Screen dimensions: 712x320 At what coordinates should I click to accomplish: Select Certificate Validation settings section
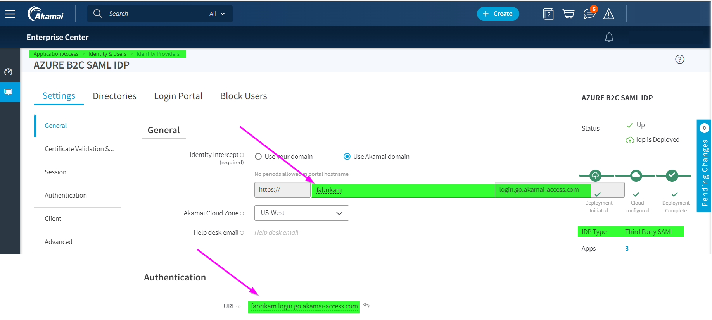point(78,149)
